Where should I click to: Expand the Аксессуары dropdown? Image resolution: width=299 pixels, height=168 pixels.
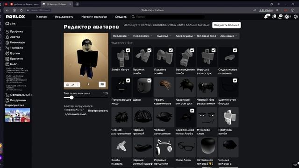coord(185,36)
